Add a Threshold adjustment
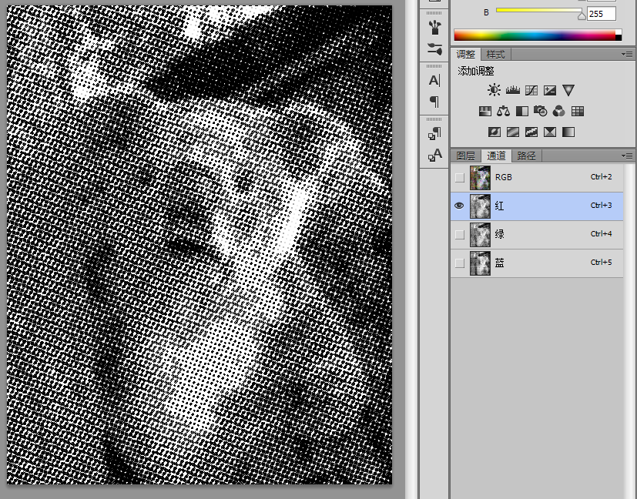This screenshot has height=499, width=637. (x=531, y=132)
